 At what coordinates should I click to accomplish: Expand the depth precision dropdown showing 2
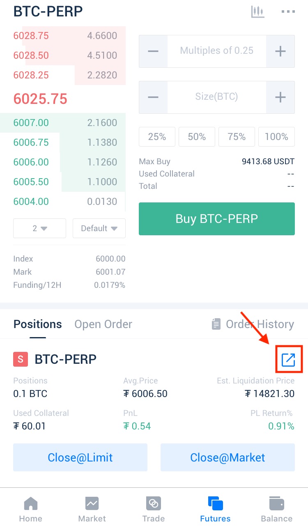click(x=40, y=228)
